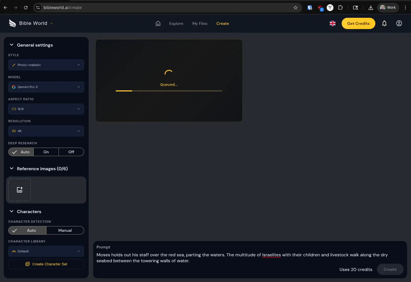Open the browser extensions puzzle icon
Image resolution: width=411 pixels, height=282 pixels.
point(340,8)
